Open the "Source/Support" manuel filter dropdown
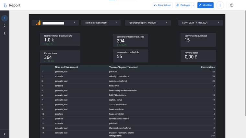This screenshot has height=138, width=246. tap(147, 23)
